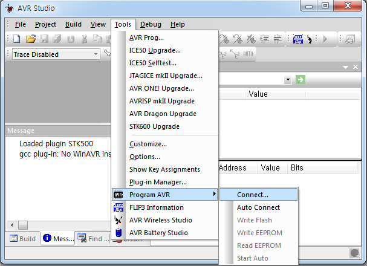Viewport: 367px width, 266px height.
Task: Open the dropdown arrow beside green go button
Action: (x=288, y=80)
